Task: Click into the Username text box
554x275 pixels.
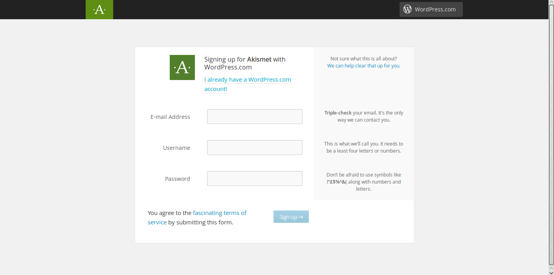Action: pyautogui.click(x=255, y=148)
